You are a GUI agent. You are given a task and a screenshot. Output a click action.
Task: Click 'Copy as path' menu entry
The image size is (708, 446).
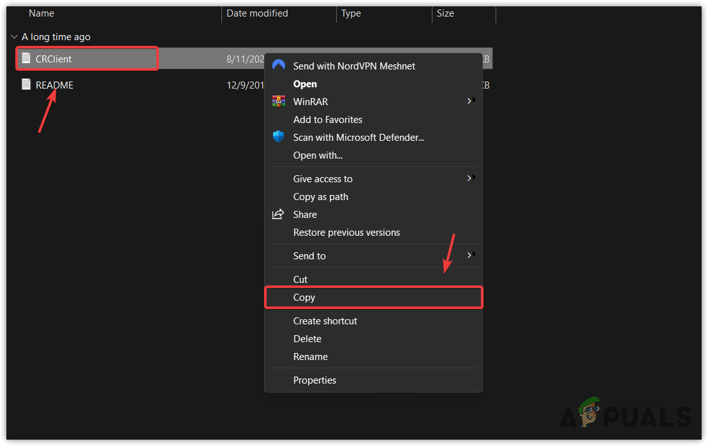(321, 197)
